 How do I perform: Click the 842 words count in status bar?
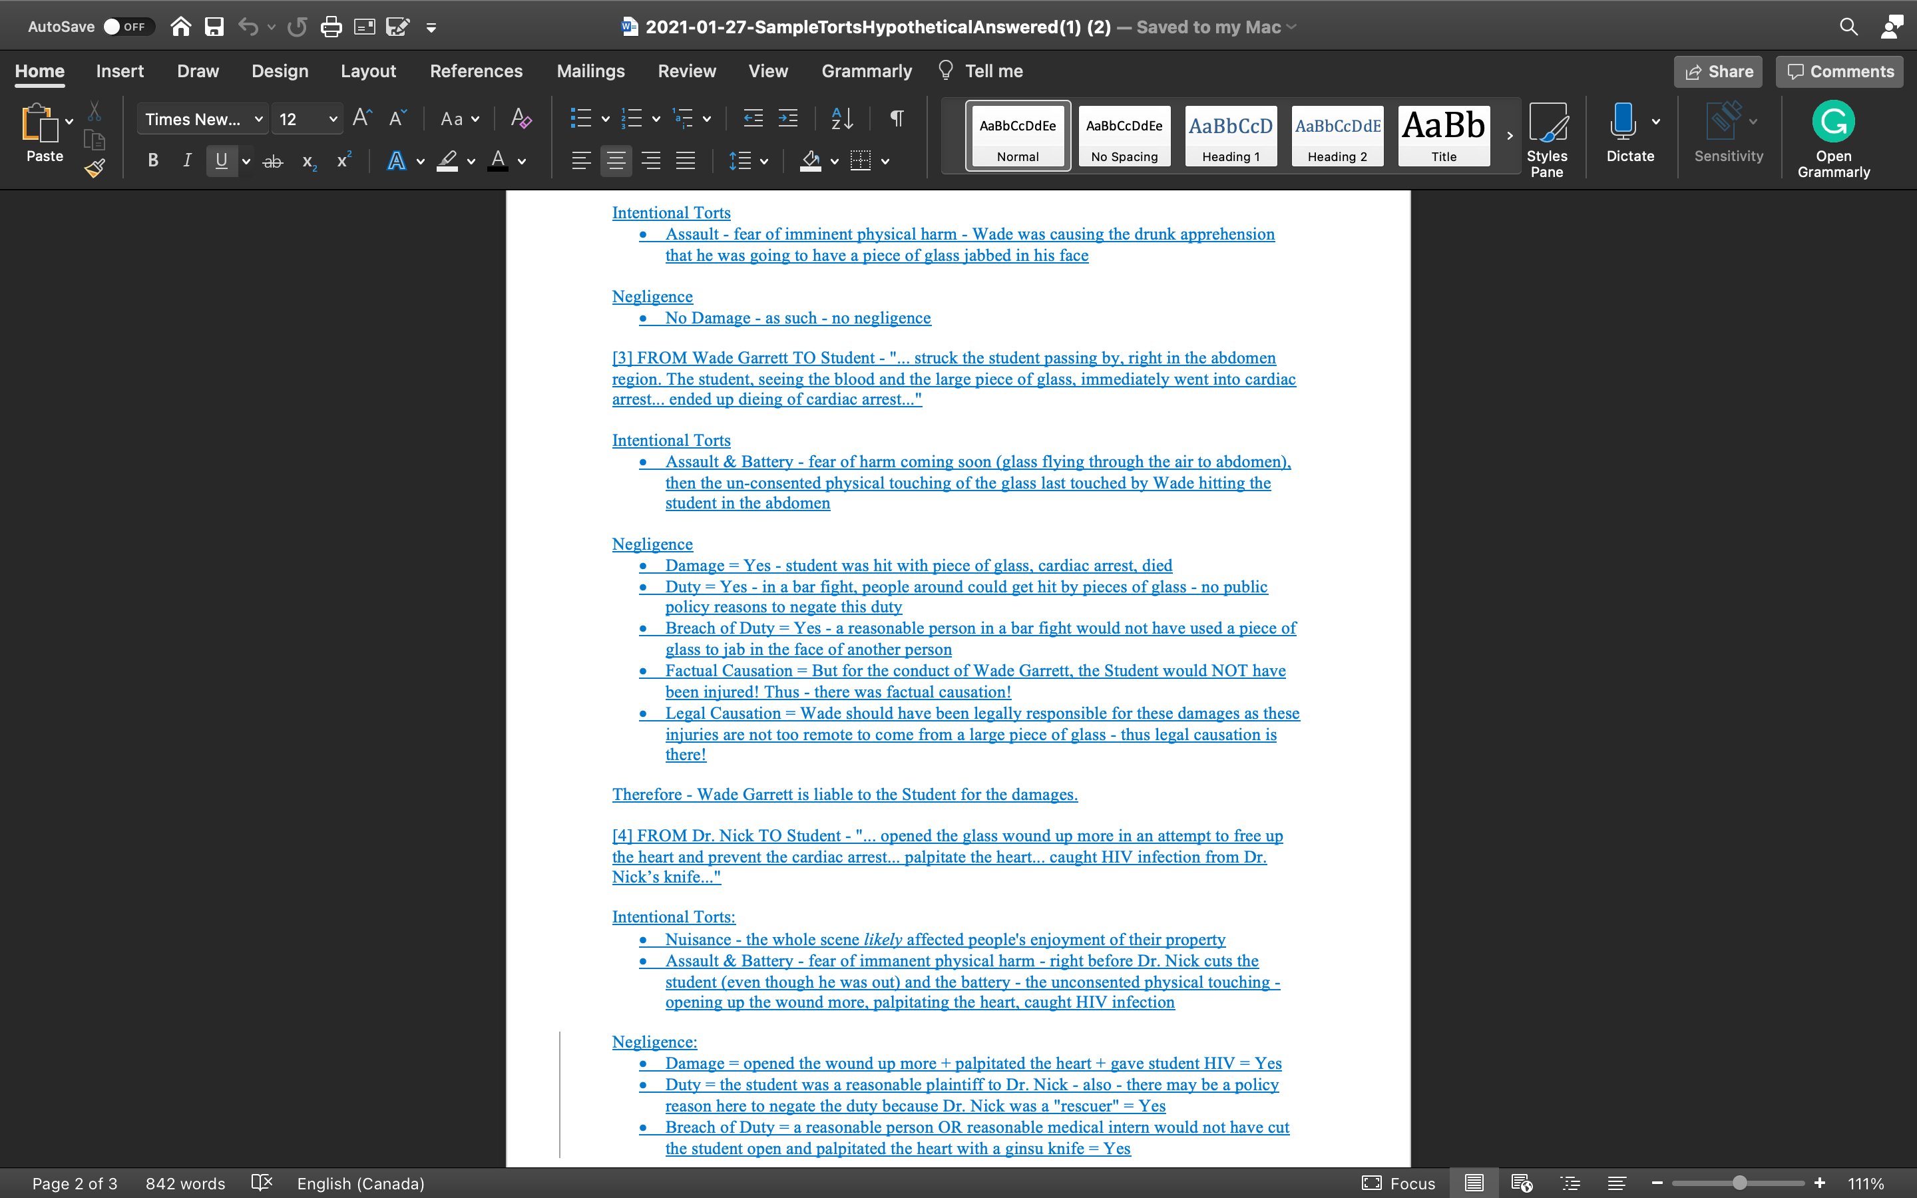pos(184,1183)
